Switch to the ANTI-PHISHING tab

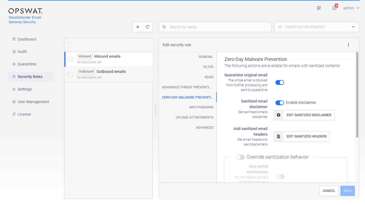[201, 107]
